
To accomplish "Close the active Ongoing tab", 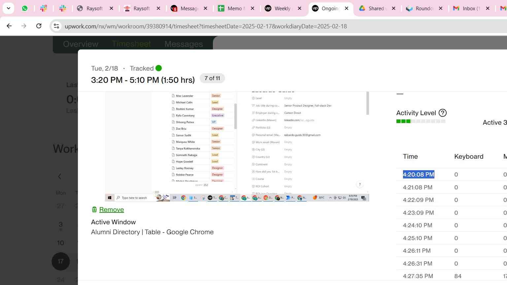I will click(x=347, y=8).
